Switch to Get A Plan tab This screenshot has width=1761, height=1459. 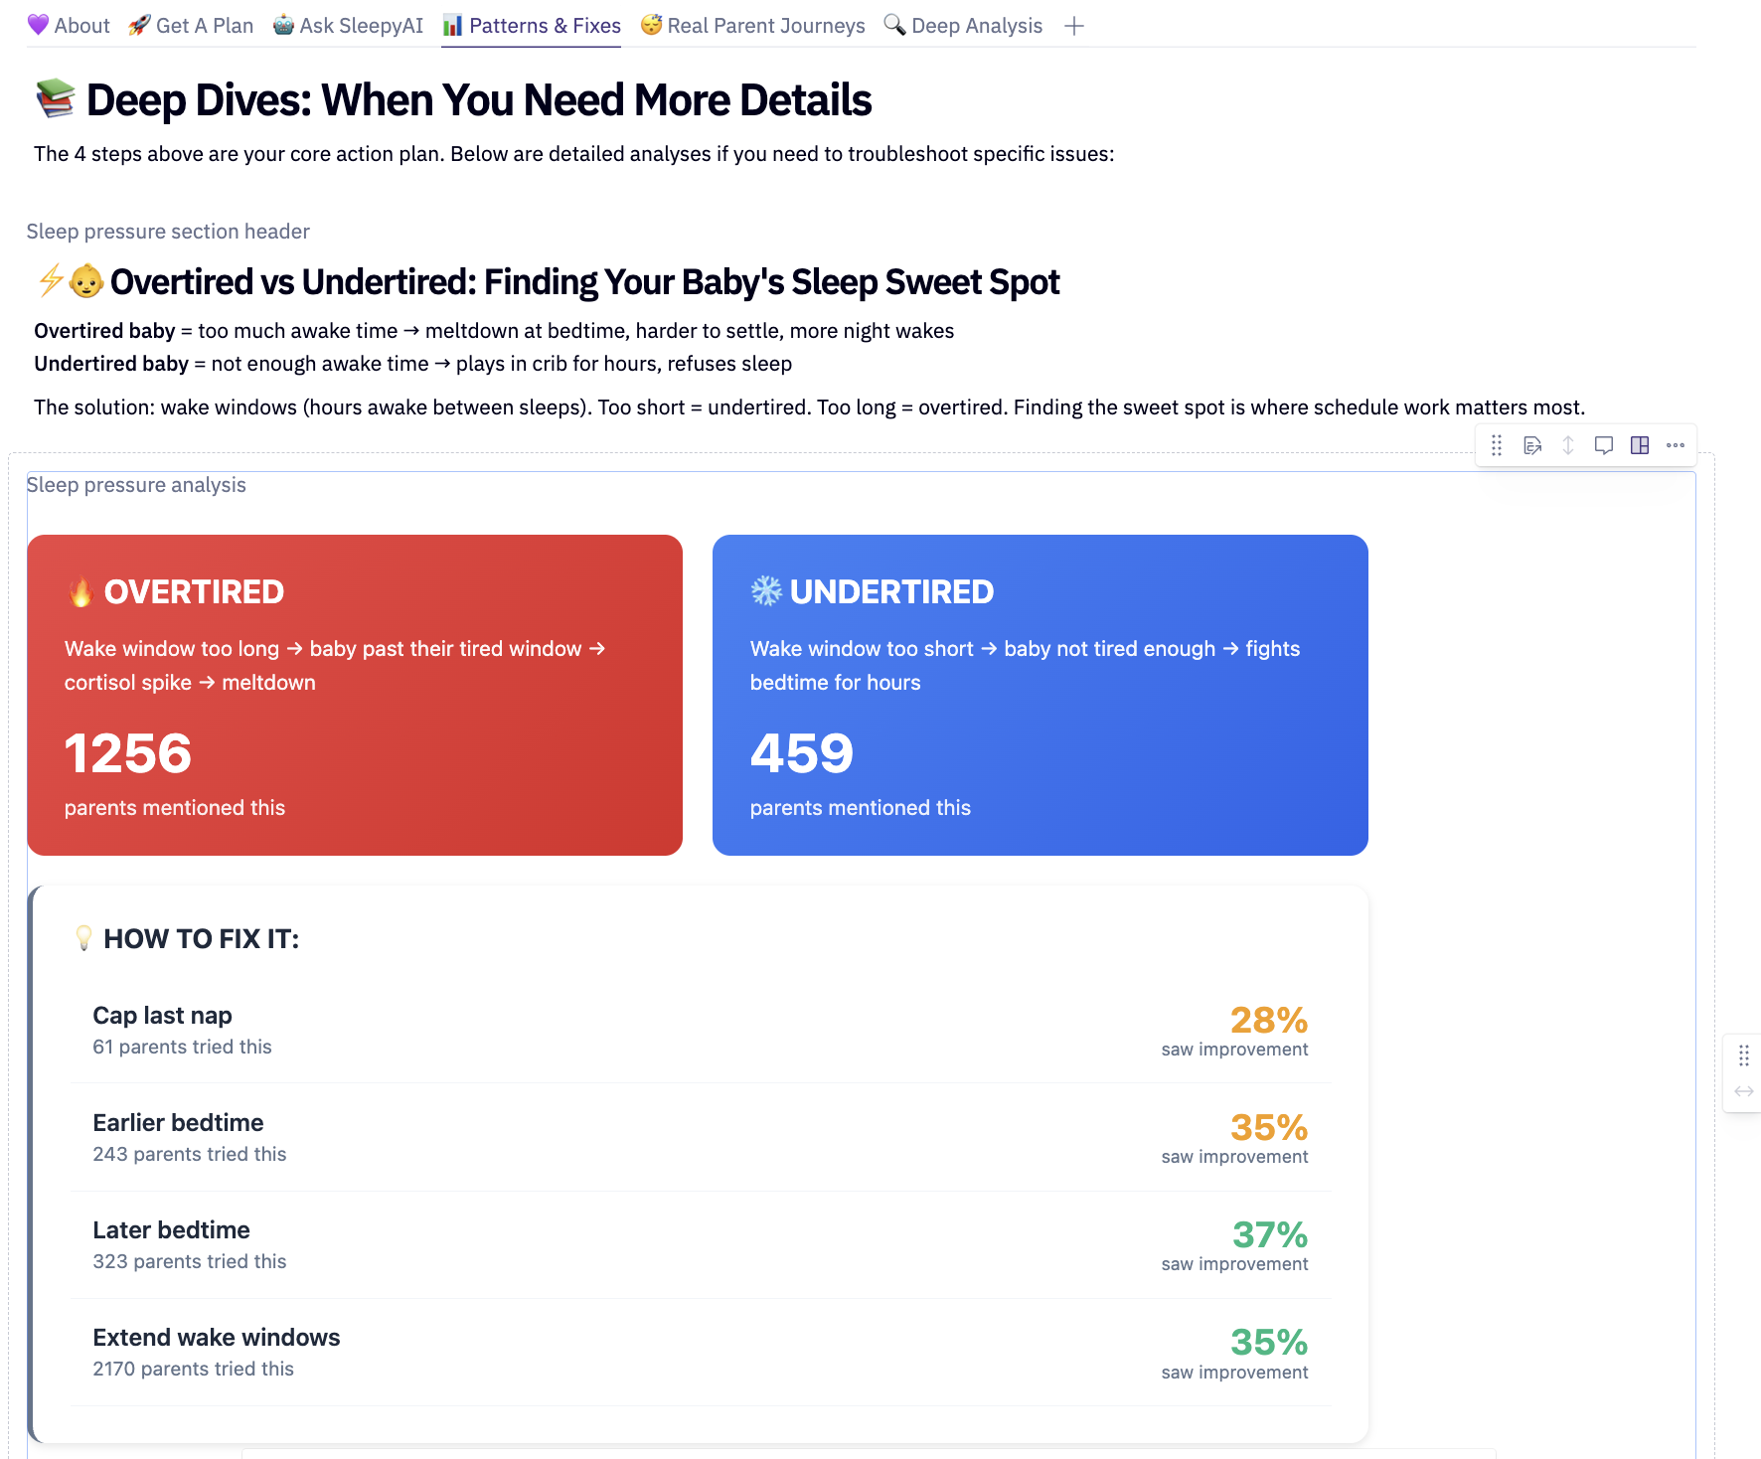tap(191, 26)
